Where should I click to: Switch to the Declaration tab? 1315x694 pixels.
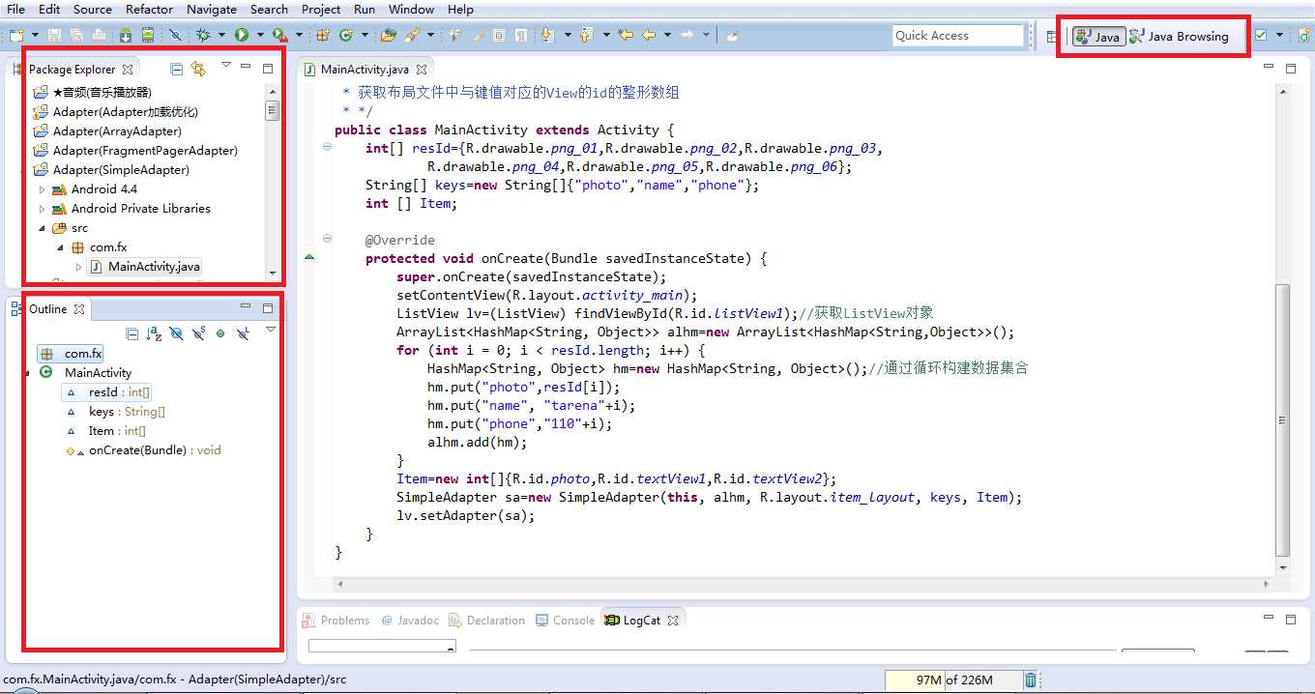(x=487, y=621)
